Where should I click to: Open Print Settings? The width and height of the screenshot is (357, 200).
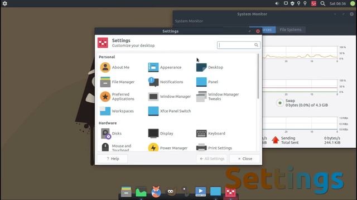click(x=214, y=148)
